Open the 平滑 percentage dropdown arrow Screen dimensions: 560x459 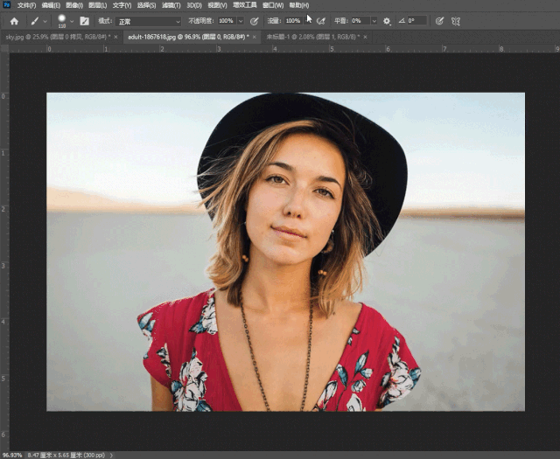coord(374,21)
